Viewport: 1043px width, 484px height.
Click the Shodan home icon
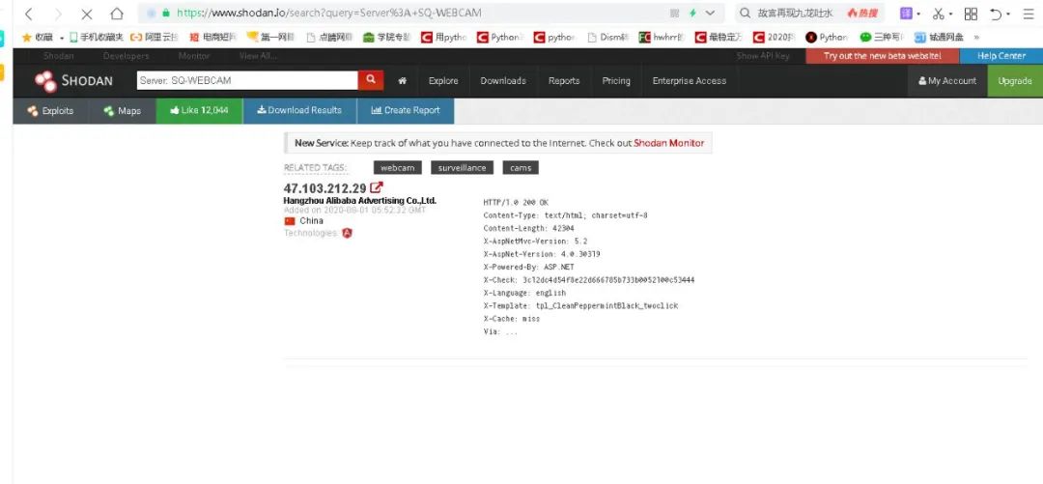(x=402, y=80)
